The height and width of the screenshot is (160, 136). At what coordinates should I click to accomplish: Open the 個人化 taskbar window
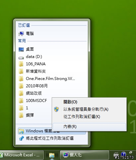point(85,155)
